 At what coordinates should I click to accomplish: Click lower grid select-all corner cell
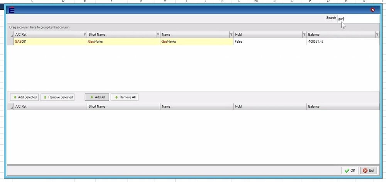10,107
